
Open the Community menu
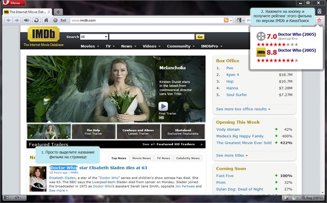[x=181, y=46]
